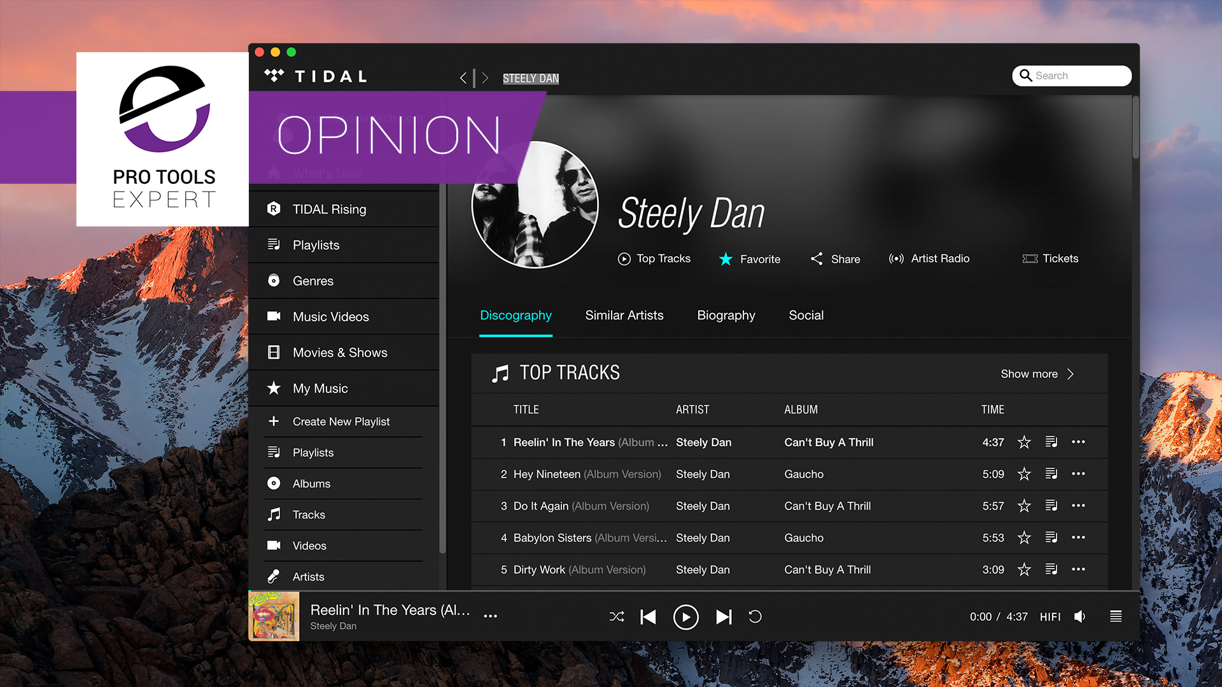
Task: Open the play queue list icon
Action: coord(1116,616)
